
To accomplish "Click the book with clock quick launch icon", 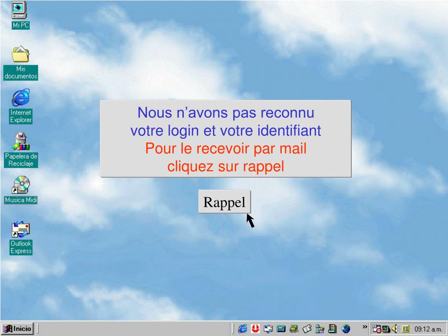I will 307,329.
